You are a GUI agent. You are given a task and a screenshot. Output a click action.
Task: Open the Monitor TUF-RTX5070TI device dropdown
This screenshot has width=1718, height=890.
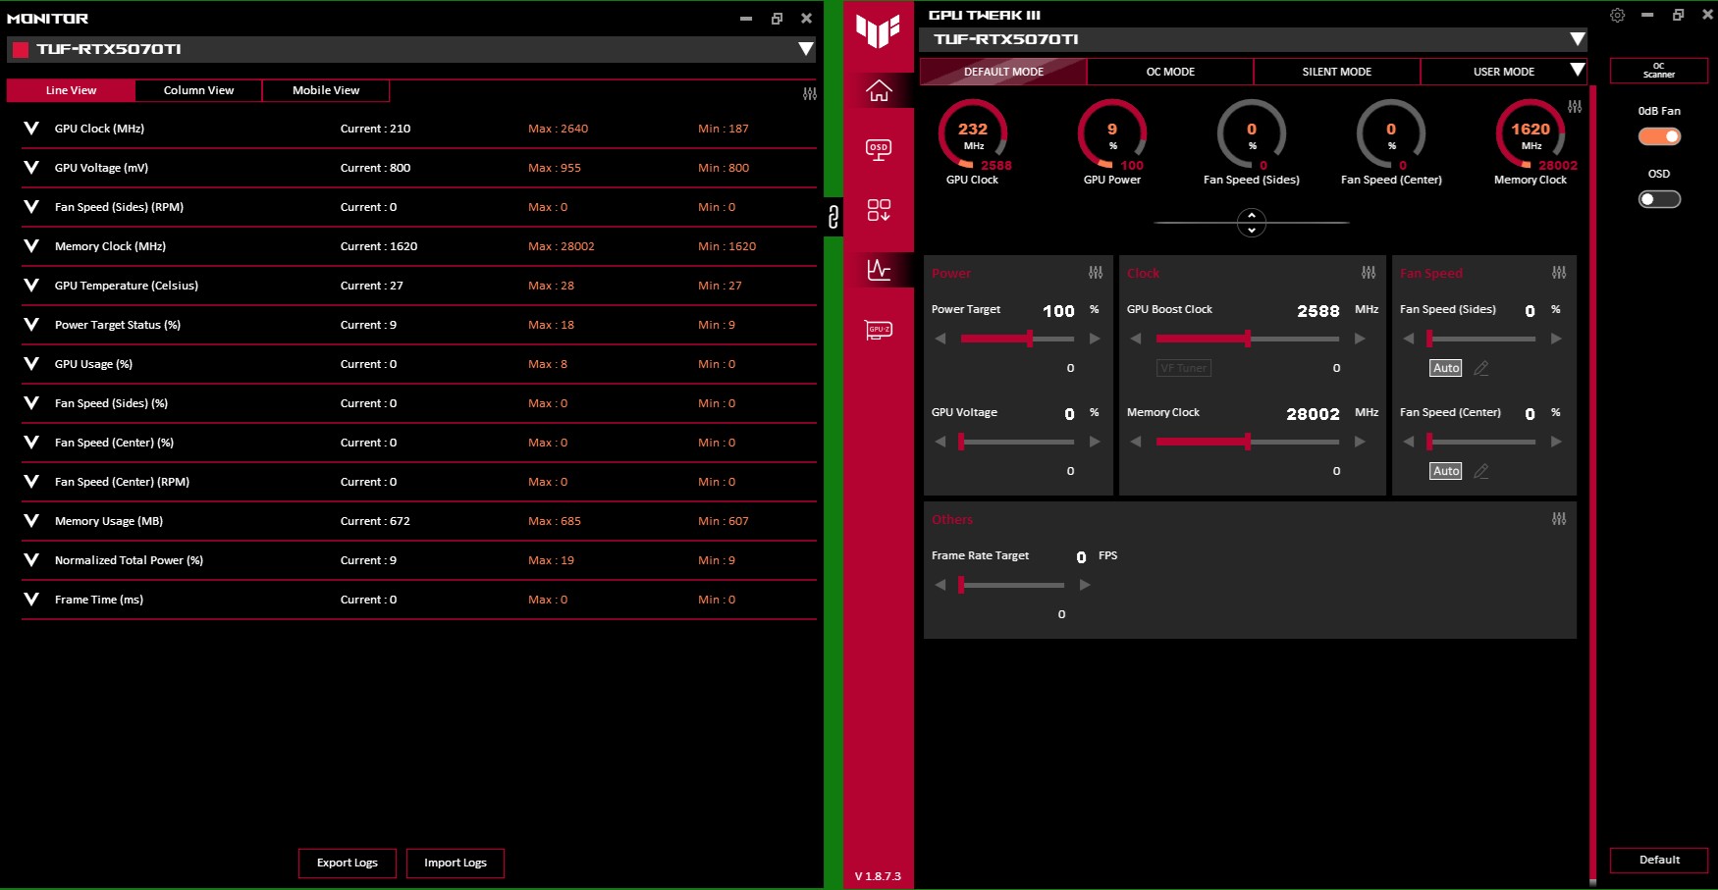pos(805,49)
